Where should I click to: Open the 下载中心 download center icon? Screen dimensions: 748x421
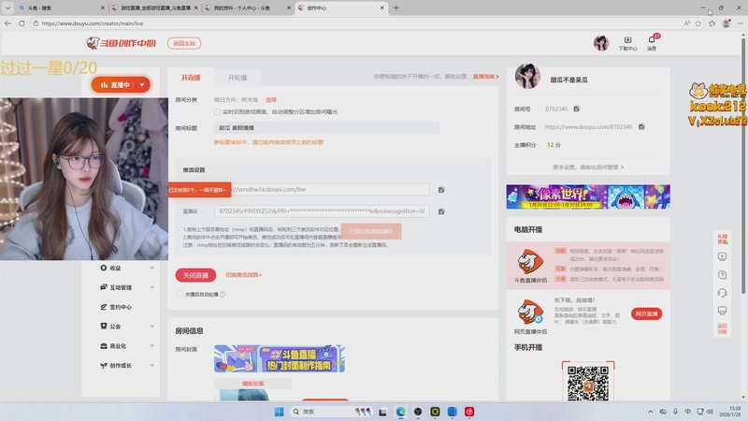627,43
